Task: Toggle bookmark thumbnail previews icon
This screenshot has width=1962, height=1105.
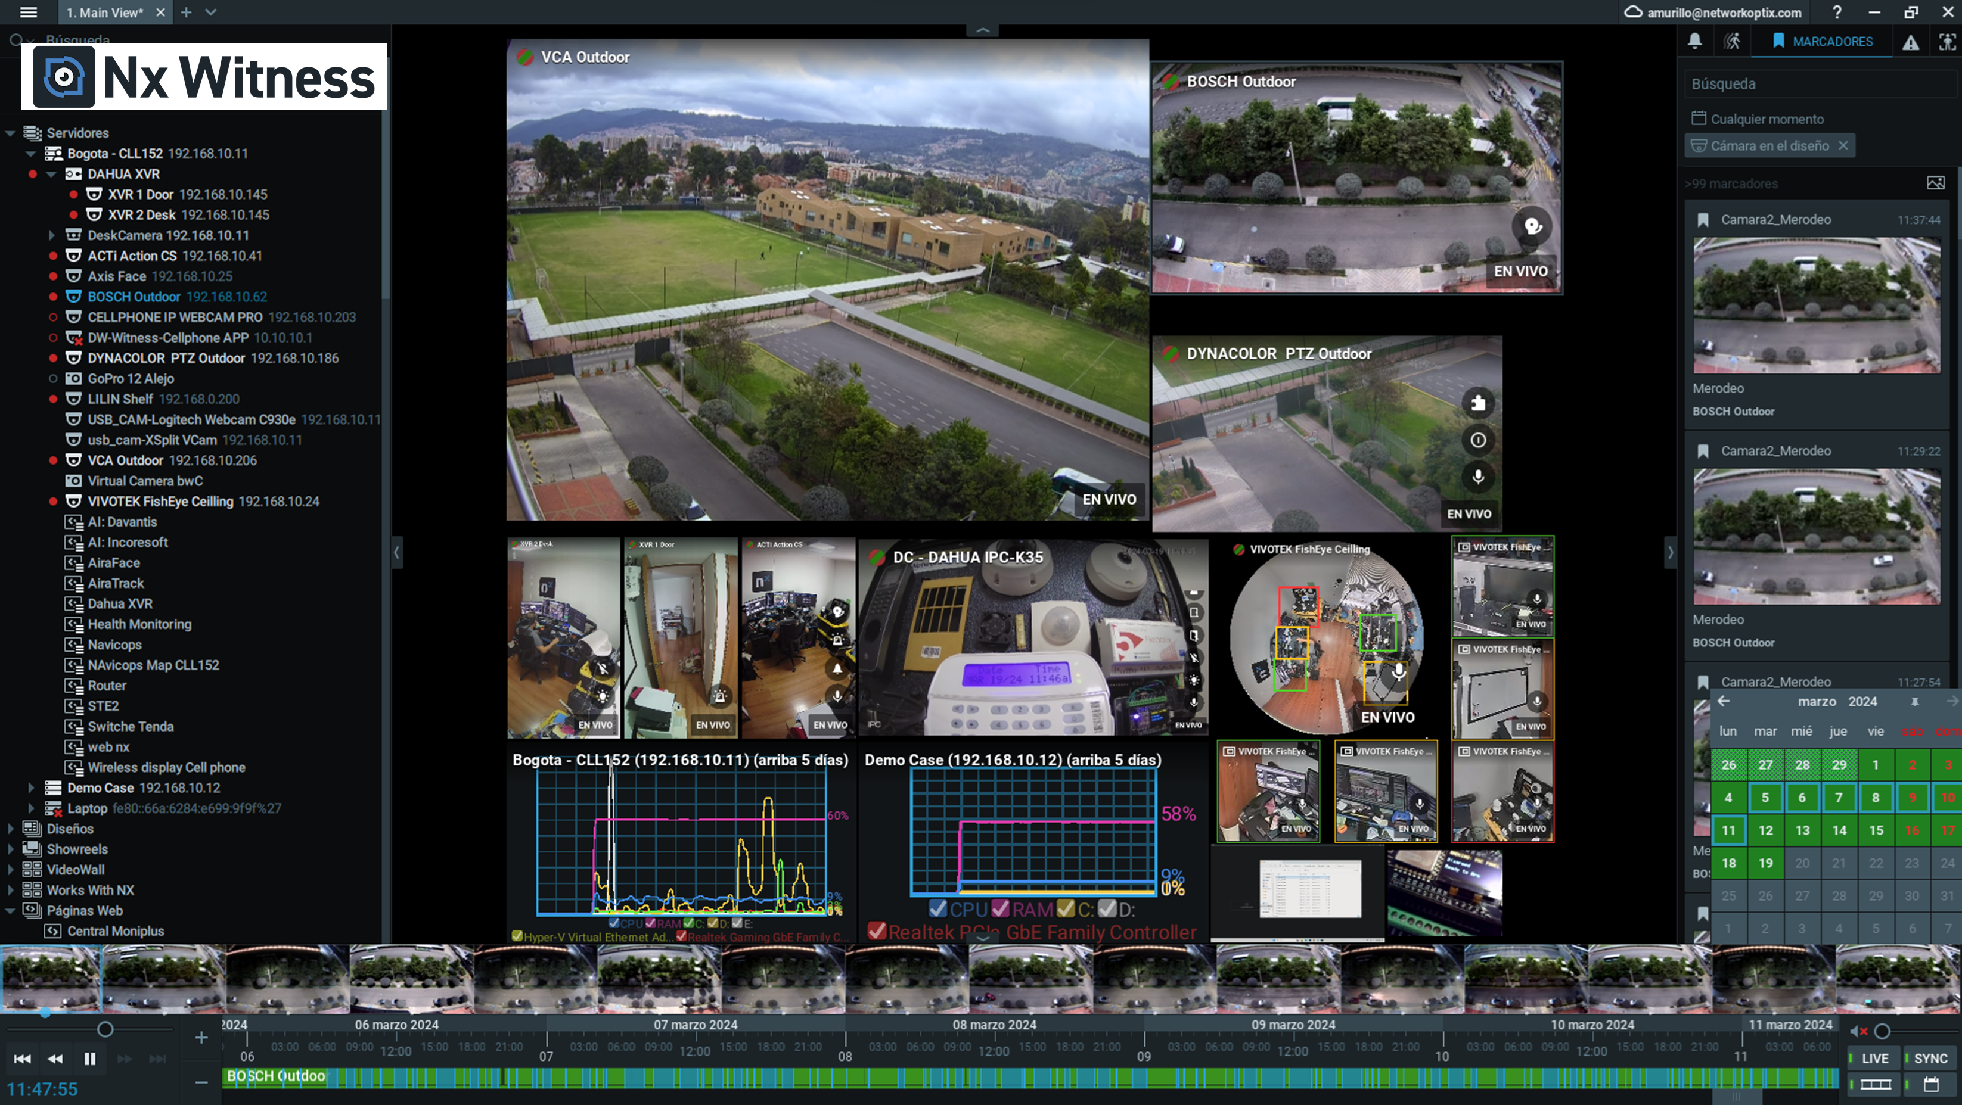Action: coord(1935,183)
